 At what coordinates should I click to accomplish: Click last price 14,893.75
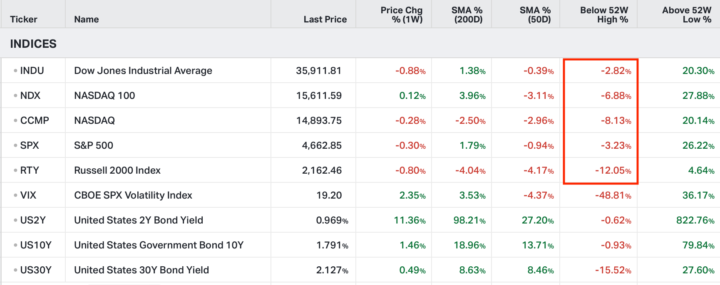(319, 120)
